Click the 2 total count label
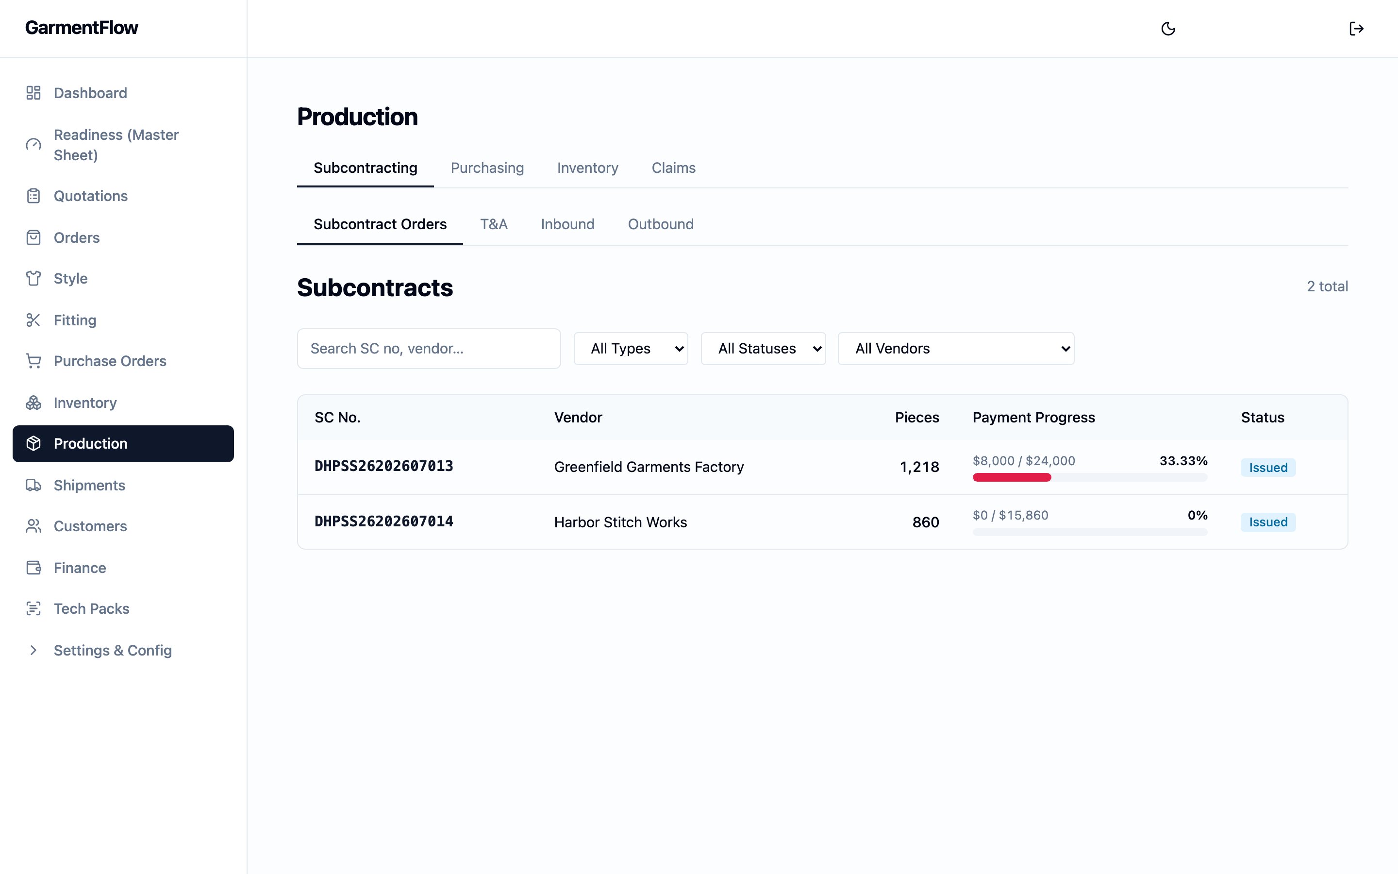1398x874 pixels. pyautogui.click(x=1327, y=286)
